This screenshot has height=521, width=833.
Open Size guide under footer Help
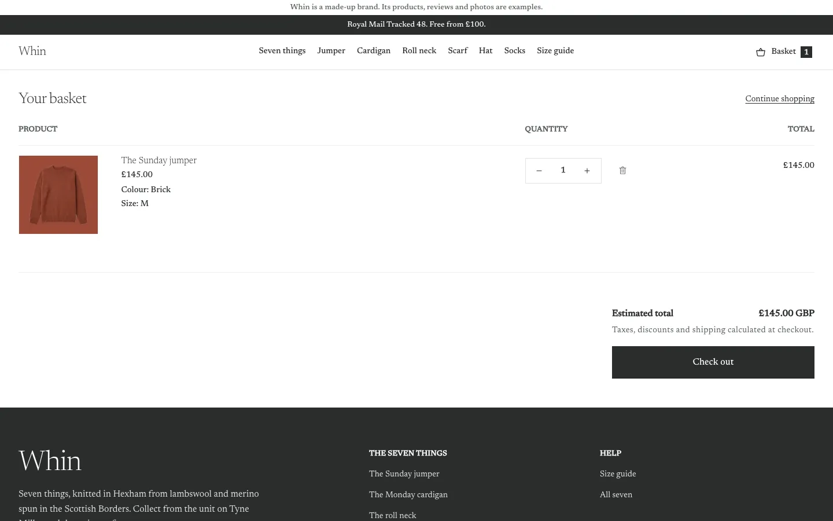(618, 474)
